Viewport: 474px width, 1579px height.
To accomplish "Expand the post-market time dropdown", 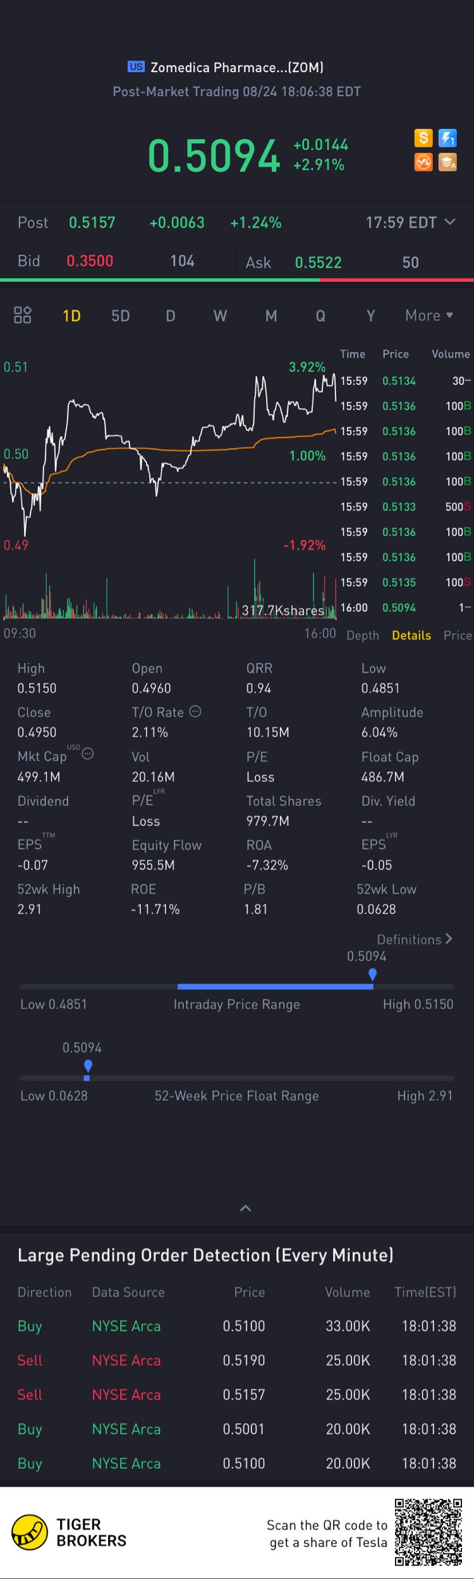I will [449, 222].
